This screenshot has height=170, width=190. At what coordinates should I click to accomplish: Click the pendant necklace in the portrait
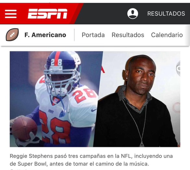[x=142, y=144]
